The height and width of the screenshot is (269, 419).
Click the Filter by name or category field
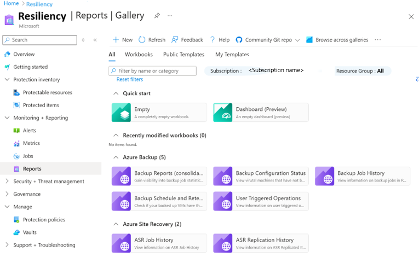pyautogui.click(x=153, y=71)
